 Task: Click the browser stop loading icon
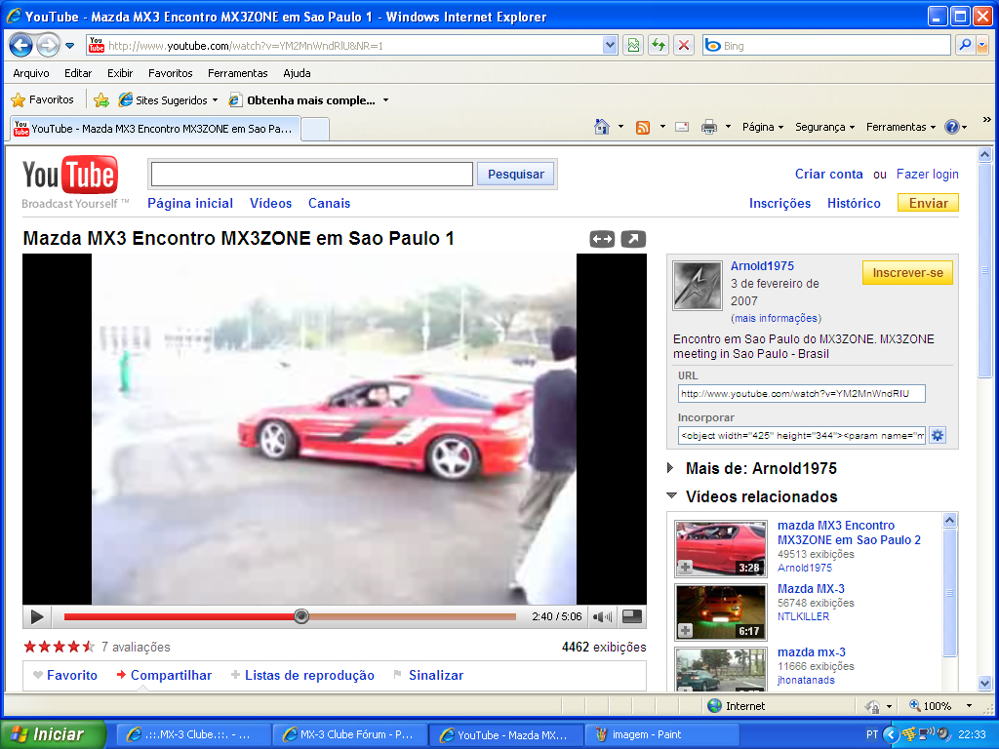684,45
